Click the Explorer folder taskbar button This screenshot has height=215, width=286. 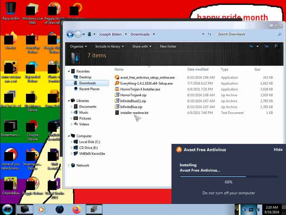[25, 209]
